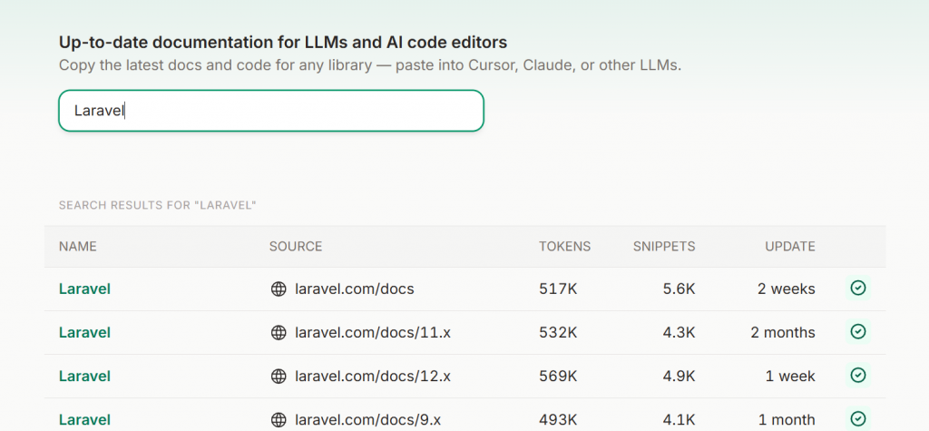Click the globe icon beside laravel.com/docs/9.x
The height and width of the screenshot is (431, 929).
(x=279, y=420)
